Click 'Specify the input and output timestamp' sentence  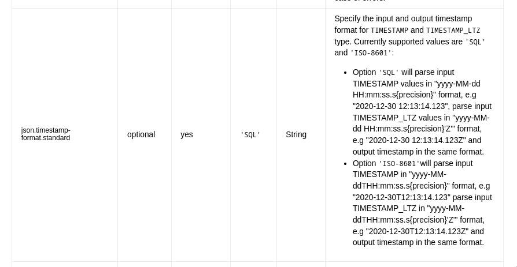[x=403, y=19]
